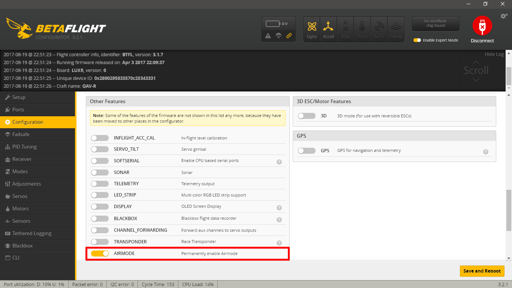Disable the AIRMODE switch
The image size is (512, 288).
tap(100, 253)
